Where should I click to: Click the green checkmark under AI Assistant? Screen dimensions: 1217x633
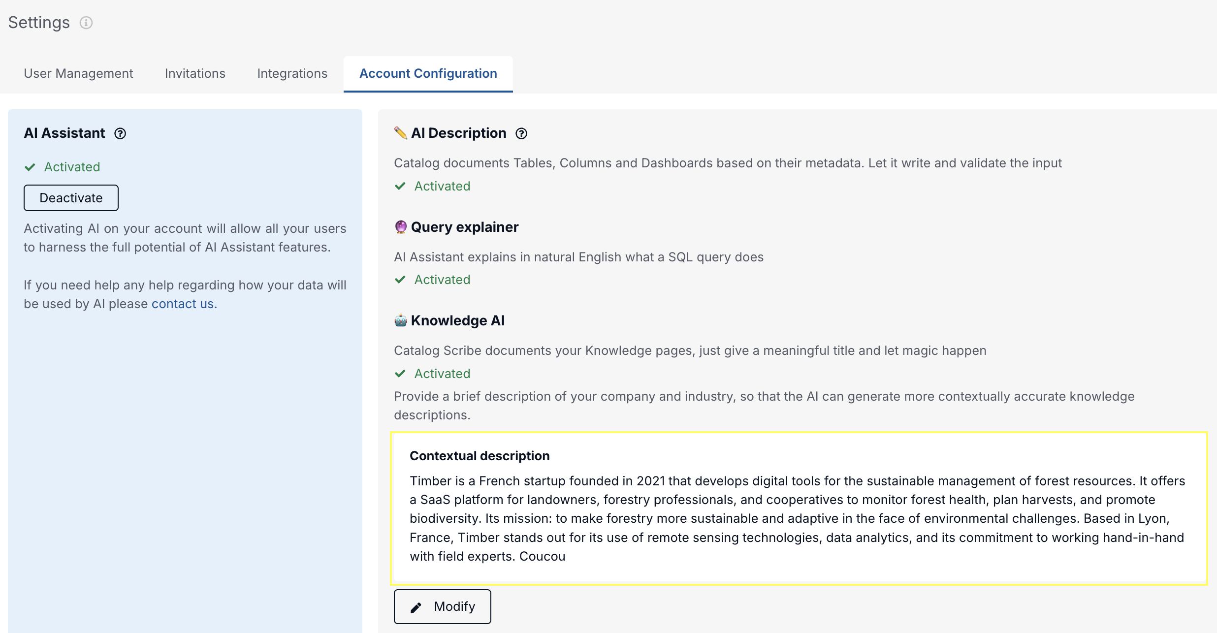(30, 167)
